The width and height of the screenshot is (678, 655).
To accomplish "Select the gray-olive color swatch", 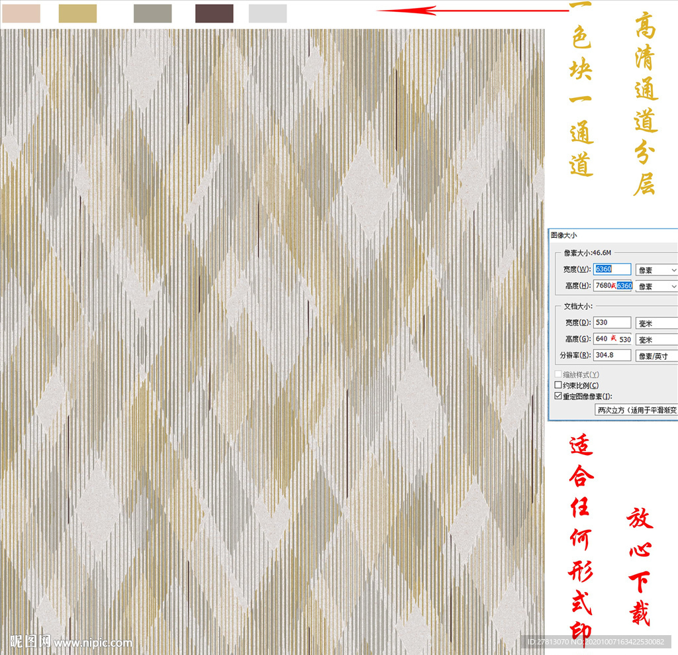I will click(x=152, y=13).
